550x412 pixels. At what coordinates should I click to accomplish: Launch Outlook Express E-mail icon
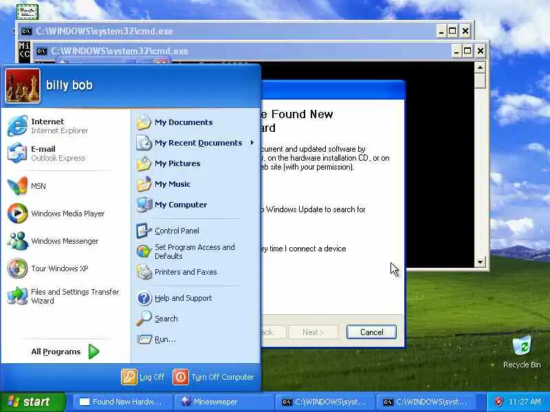17,153
